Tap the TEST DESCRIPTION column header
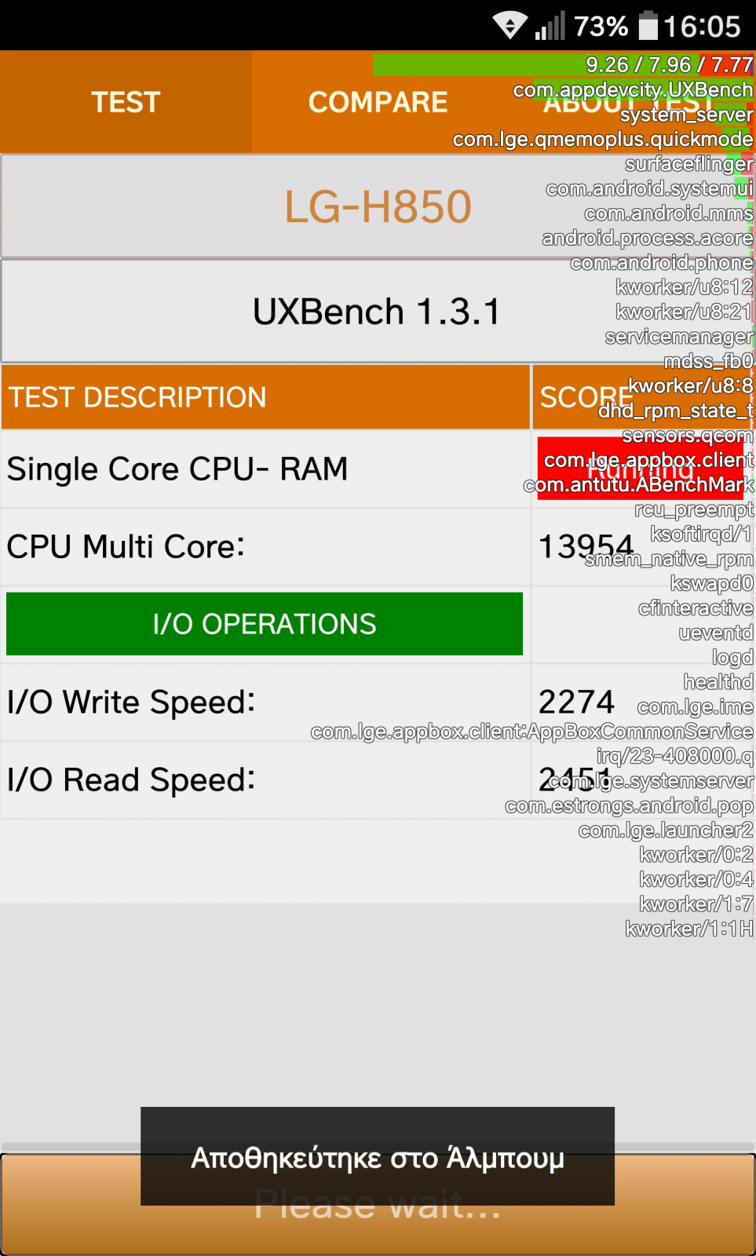Image resolution: width=756 pixels, height=1256 pixels. 265,397
